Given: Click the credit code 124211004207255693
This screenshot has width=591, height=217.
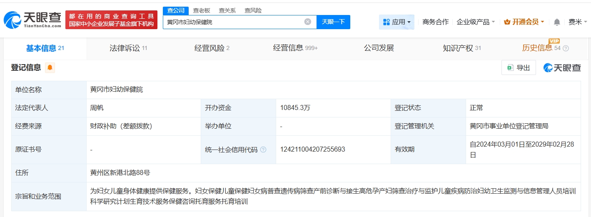Looking at the screenshot, I should click(313, 150).
